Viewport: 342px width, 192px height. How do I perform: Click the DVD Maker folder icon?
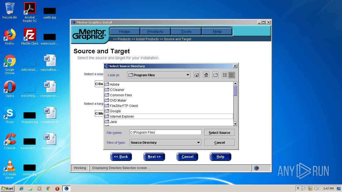click(x=107, y=100)
